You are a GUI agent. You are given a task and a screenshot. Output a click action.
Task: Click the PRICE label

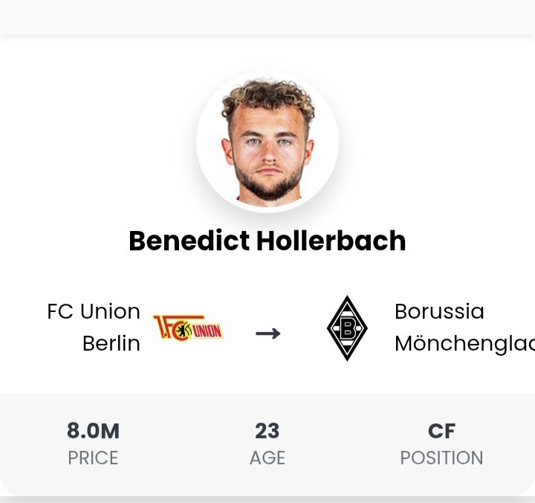point(93,458)
